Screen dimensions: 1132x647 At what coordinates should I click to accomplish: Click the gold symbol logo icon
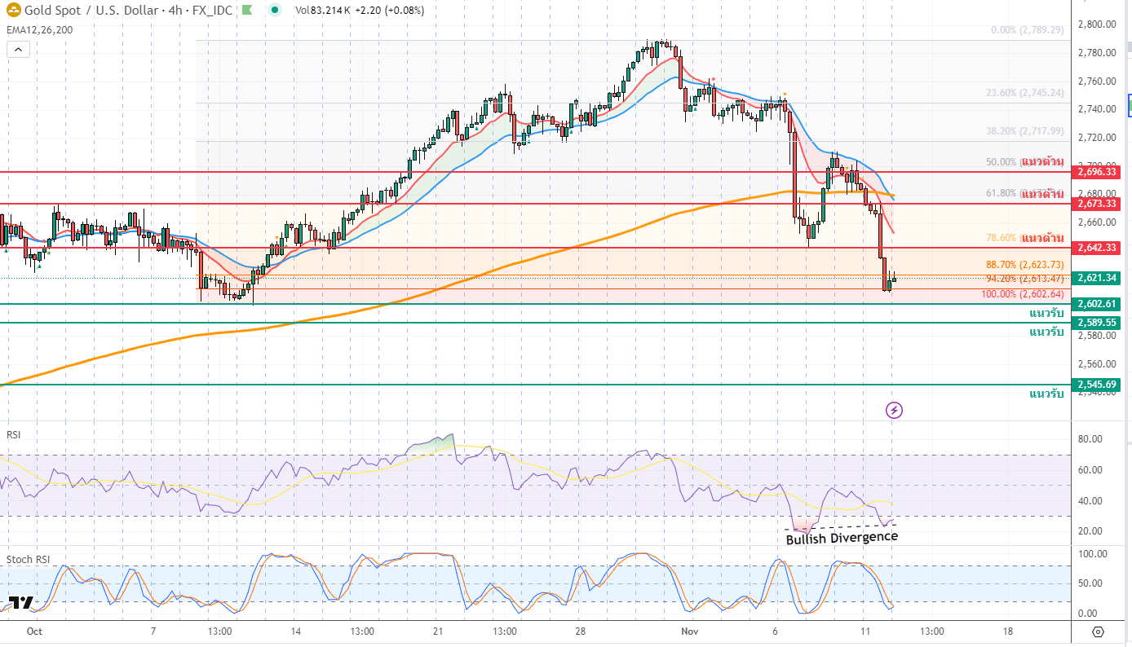click(x=12, y=11)
